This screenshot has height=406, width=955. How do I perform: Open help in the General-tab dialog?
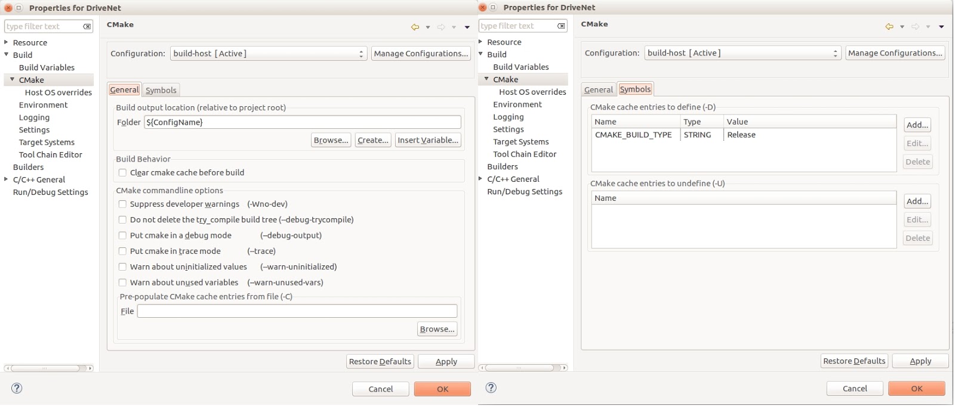pyautogui.click(x=17, y=388)
